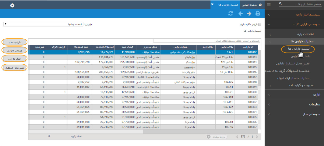The image size is (324, 146).
Task: Click the go-to-page arrow icon
Action: click(208, 137)
